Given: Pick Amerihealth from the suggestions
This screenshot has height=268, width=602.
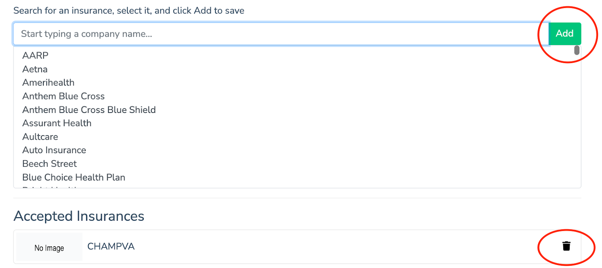Looking at the screenshot, I should point(48,83).
